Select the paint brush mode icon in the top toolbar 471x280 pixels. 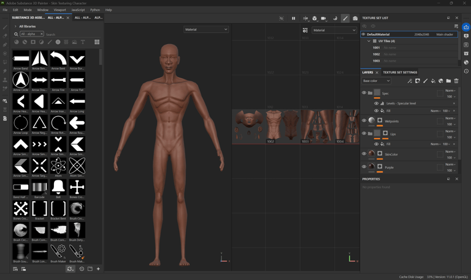tap(345, 18)
